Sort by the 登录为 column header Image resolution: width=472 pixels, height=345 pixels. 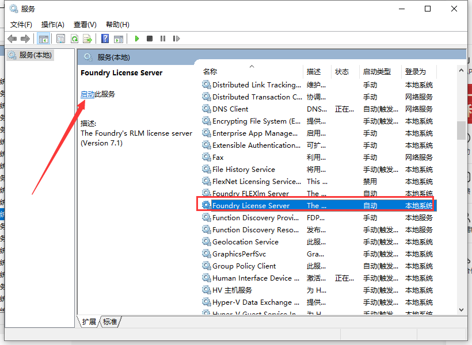(418, 71)
